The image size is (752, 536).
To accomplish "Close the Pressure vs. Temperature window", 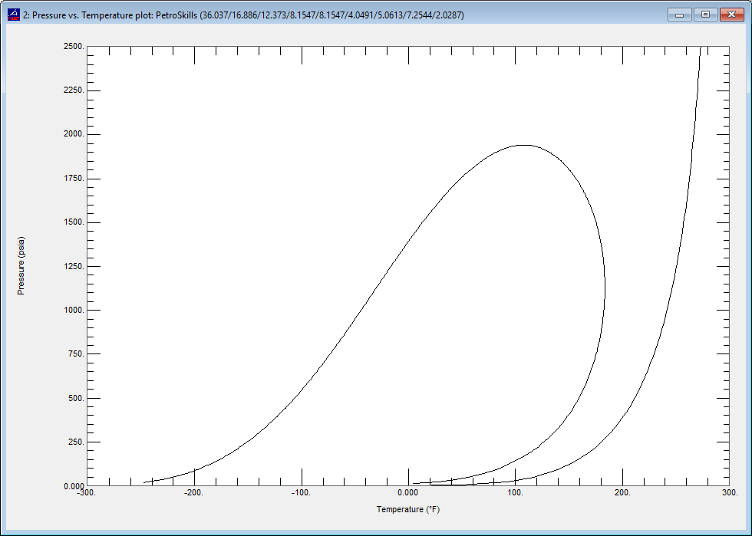I will click(x=730, y=14).
